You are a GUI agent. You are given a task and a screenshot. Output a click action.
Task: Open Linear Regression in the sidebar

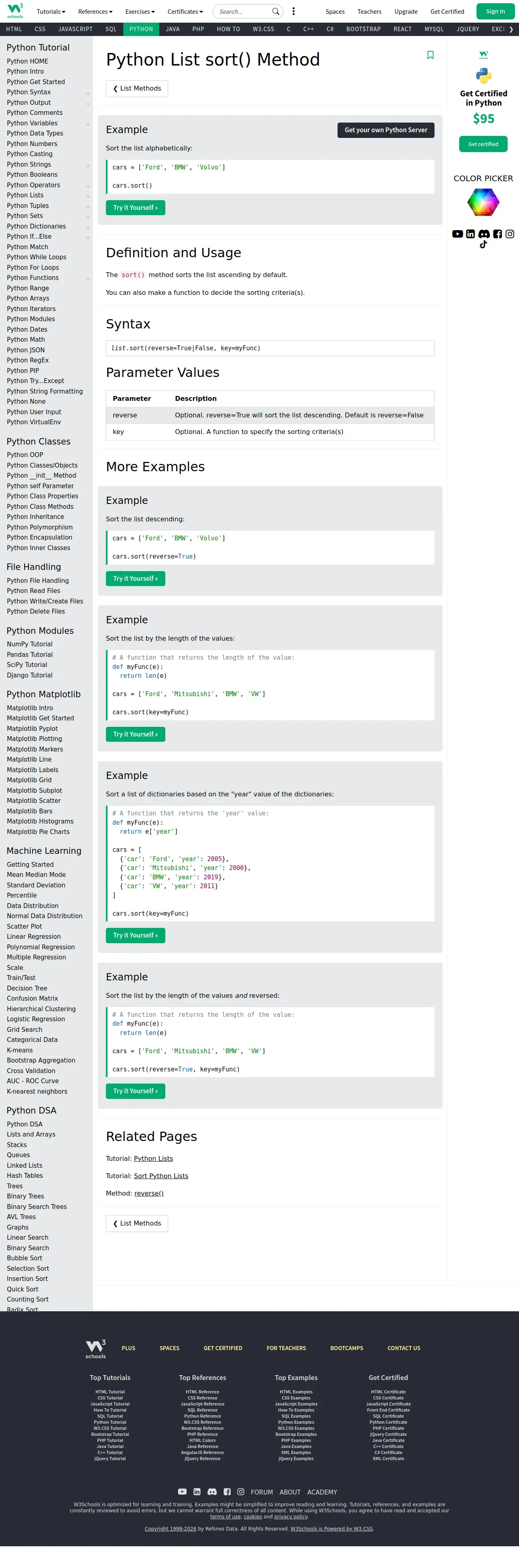(34, 937)
